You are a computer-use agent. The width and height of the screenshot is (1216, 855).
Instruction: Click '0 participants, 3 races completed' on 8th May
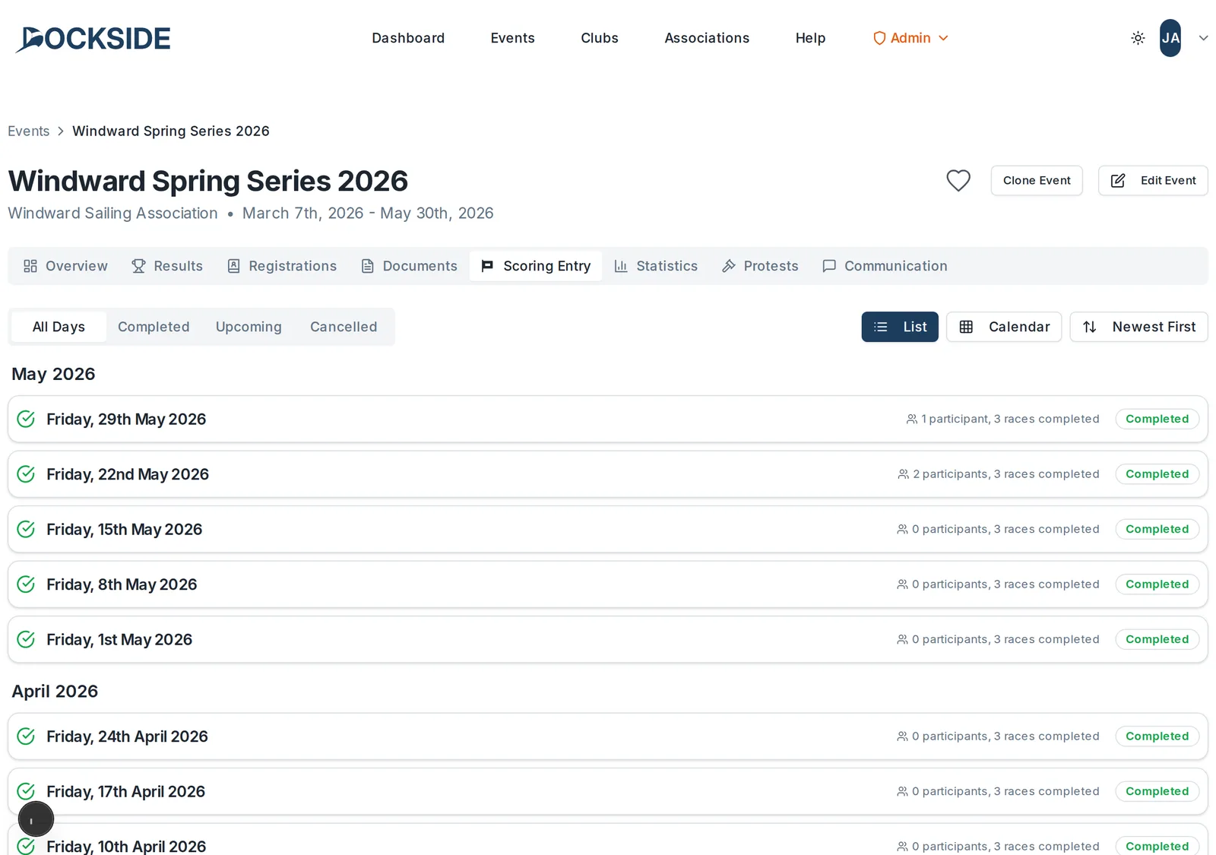(x=1005, y=584)
